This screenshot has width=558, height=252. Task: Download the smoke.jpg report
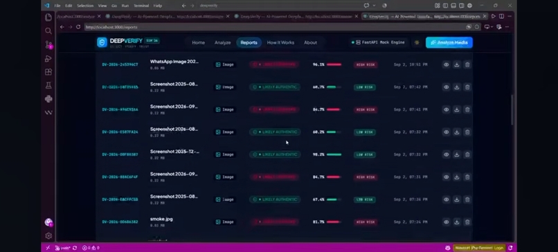pos(457,222)
